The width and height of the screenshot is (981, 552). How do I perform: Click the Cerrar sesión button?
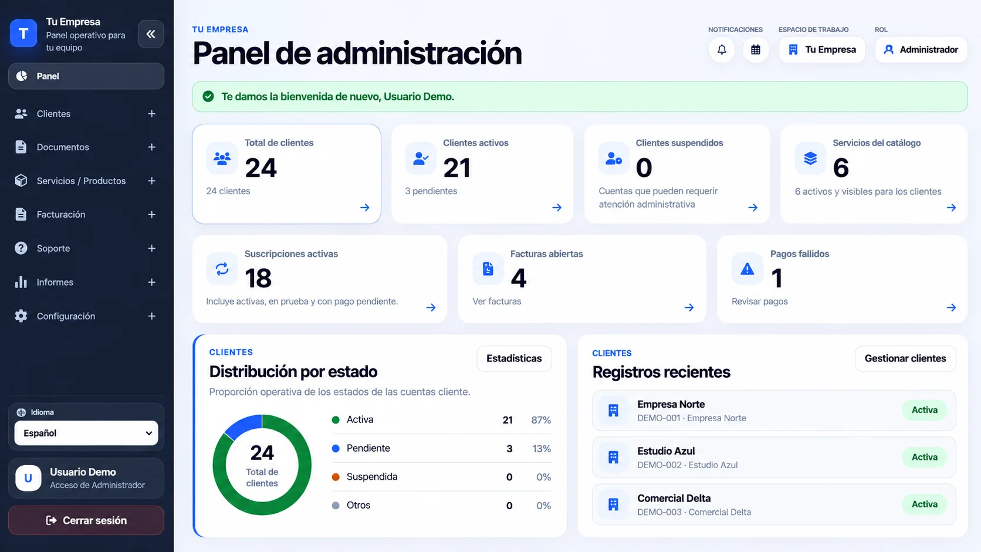tap(86, 520)
